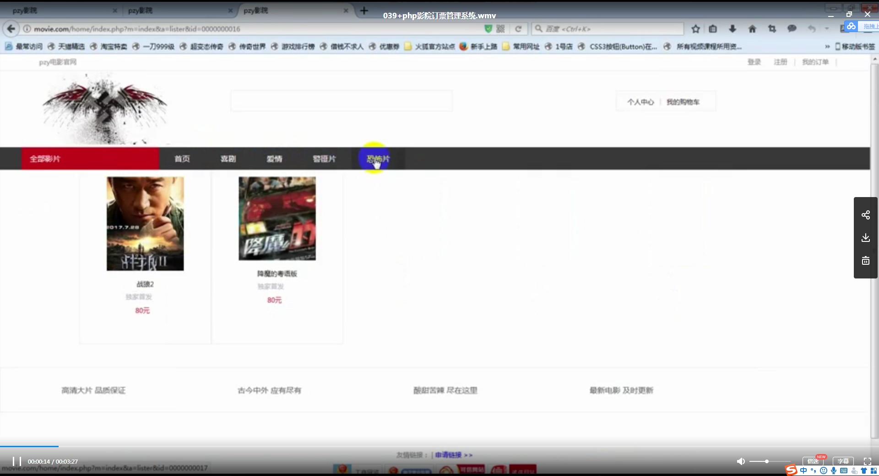Viewport: 879px width, 476px height.
Task: Select the 喜剧 comedy menu item
Action: (x=228, y=159)
